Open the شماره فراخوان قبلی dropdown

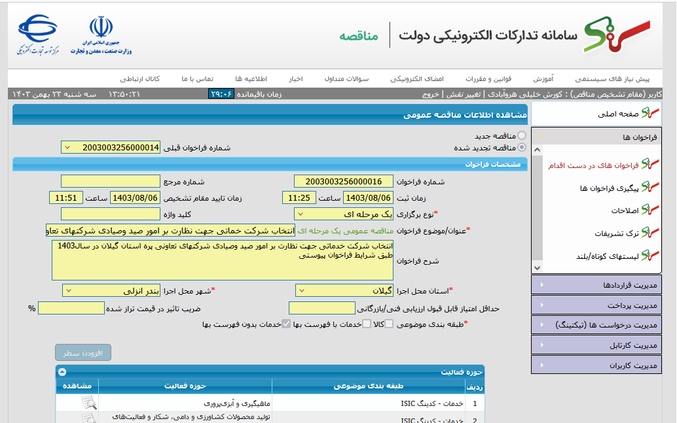click(x=111, y=148)
